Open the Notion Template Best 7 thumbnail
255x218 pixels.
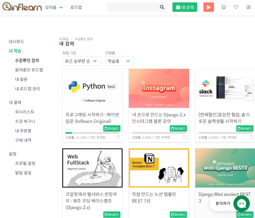[x=159, y=168]
